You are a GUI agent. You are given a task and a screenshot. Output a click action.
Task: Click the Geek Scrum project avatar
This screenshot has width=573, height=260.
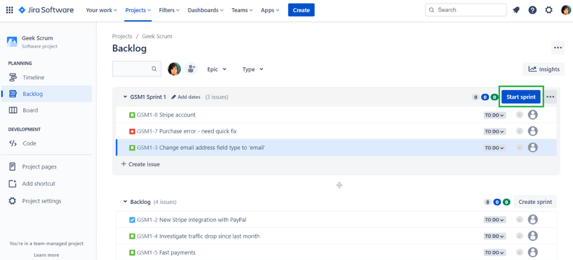12,42
